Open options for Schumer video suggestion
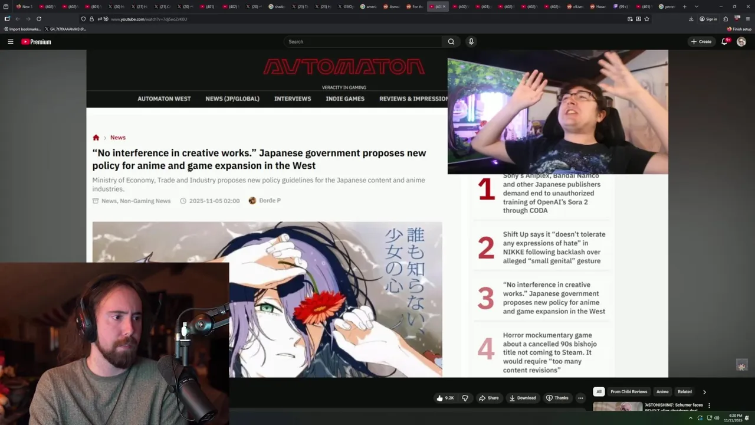 [x=709, y=406]
